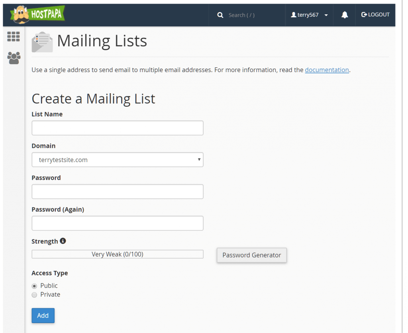Focus the List Name field
Screen dimensions: 408x333
point(118,128)
